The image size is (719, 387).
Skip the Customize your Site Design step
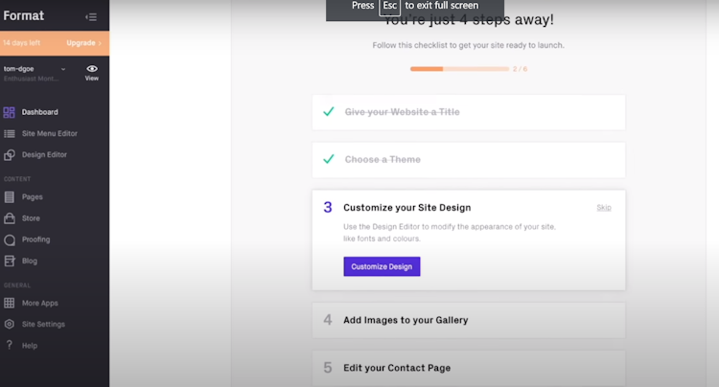click(x=604, y=207)
